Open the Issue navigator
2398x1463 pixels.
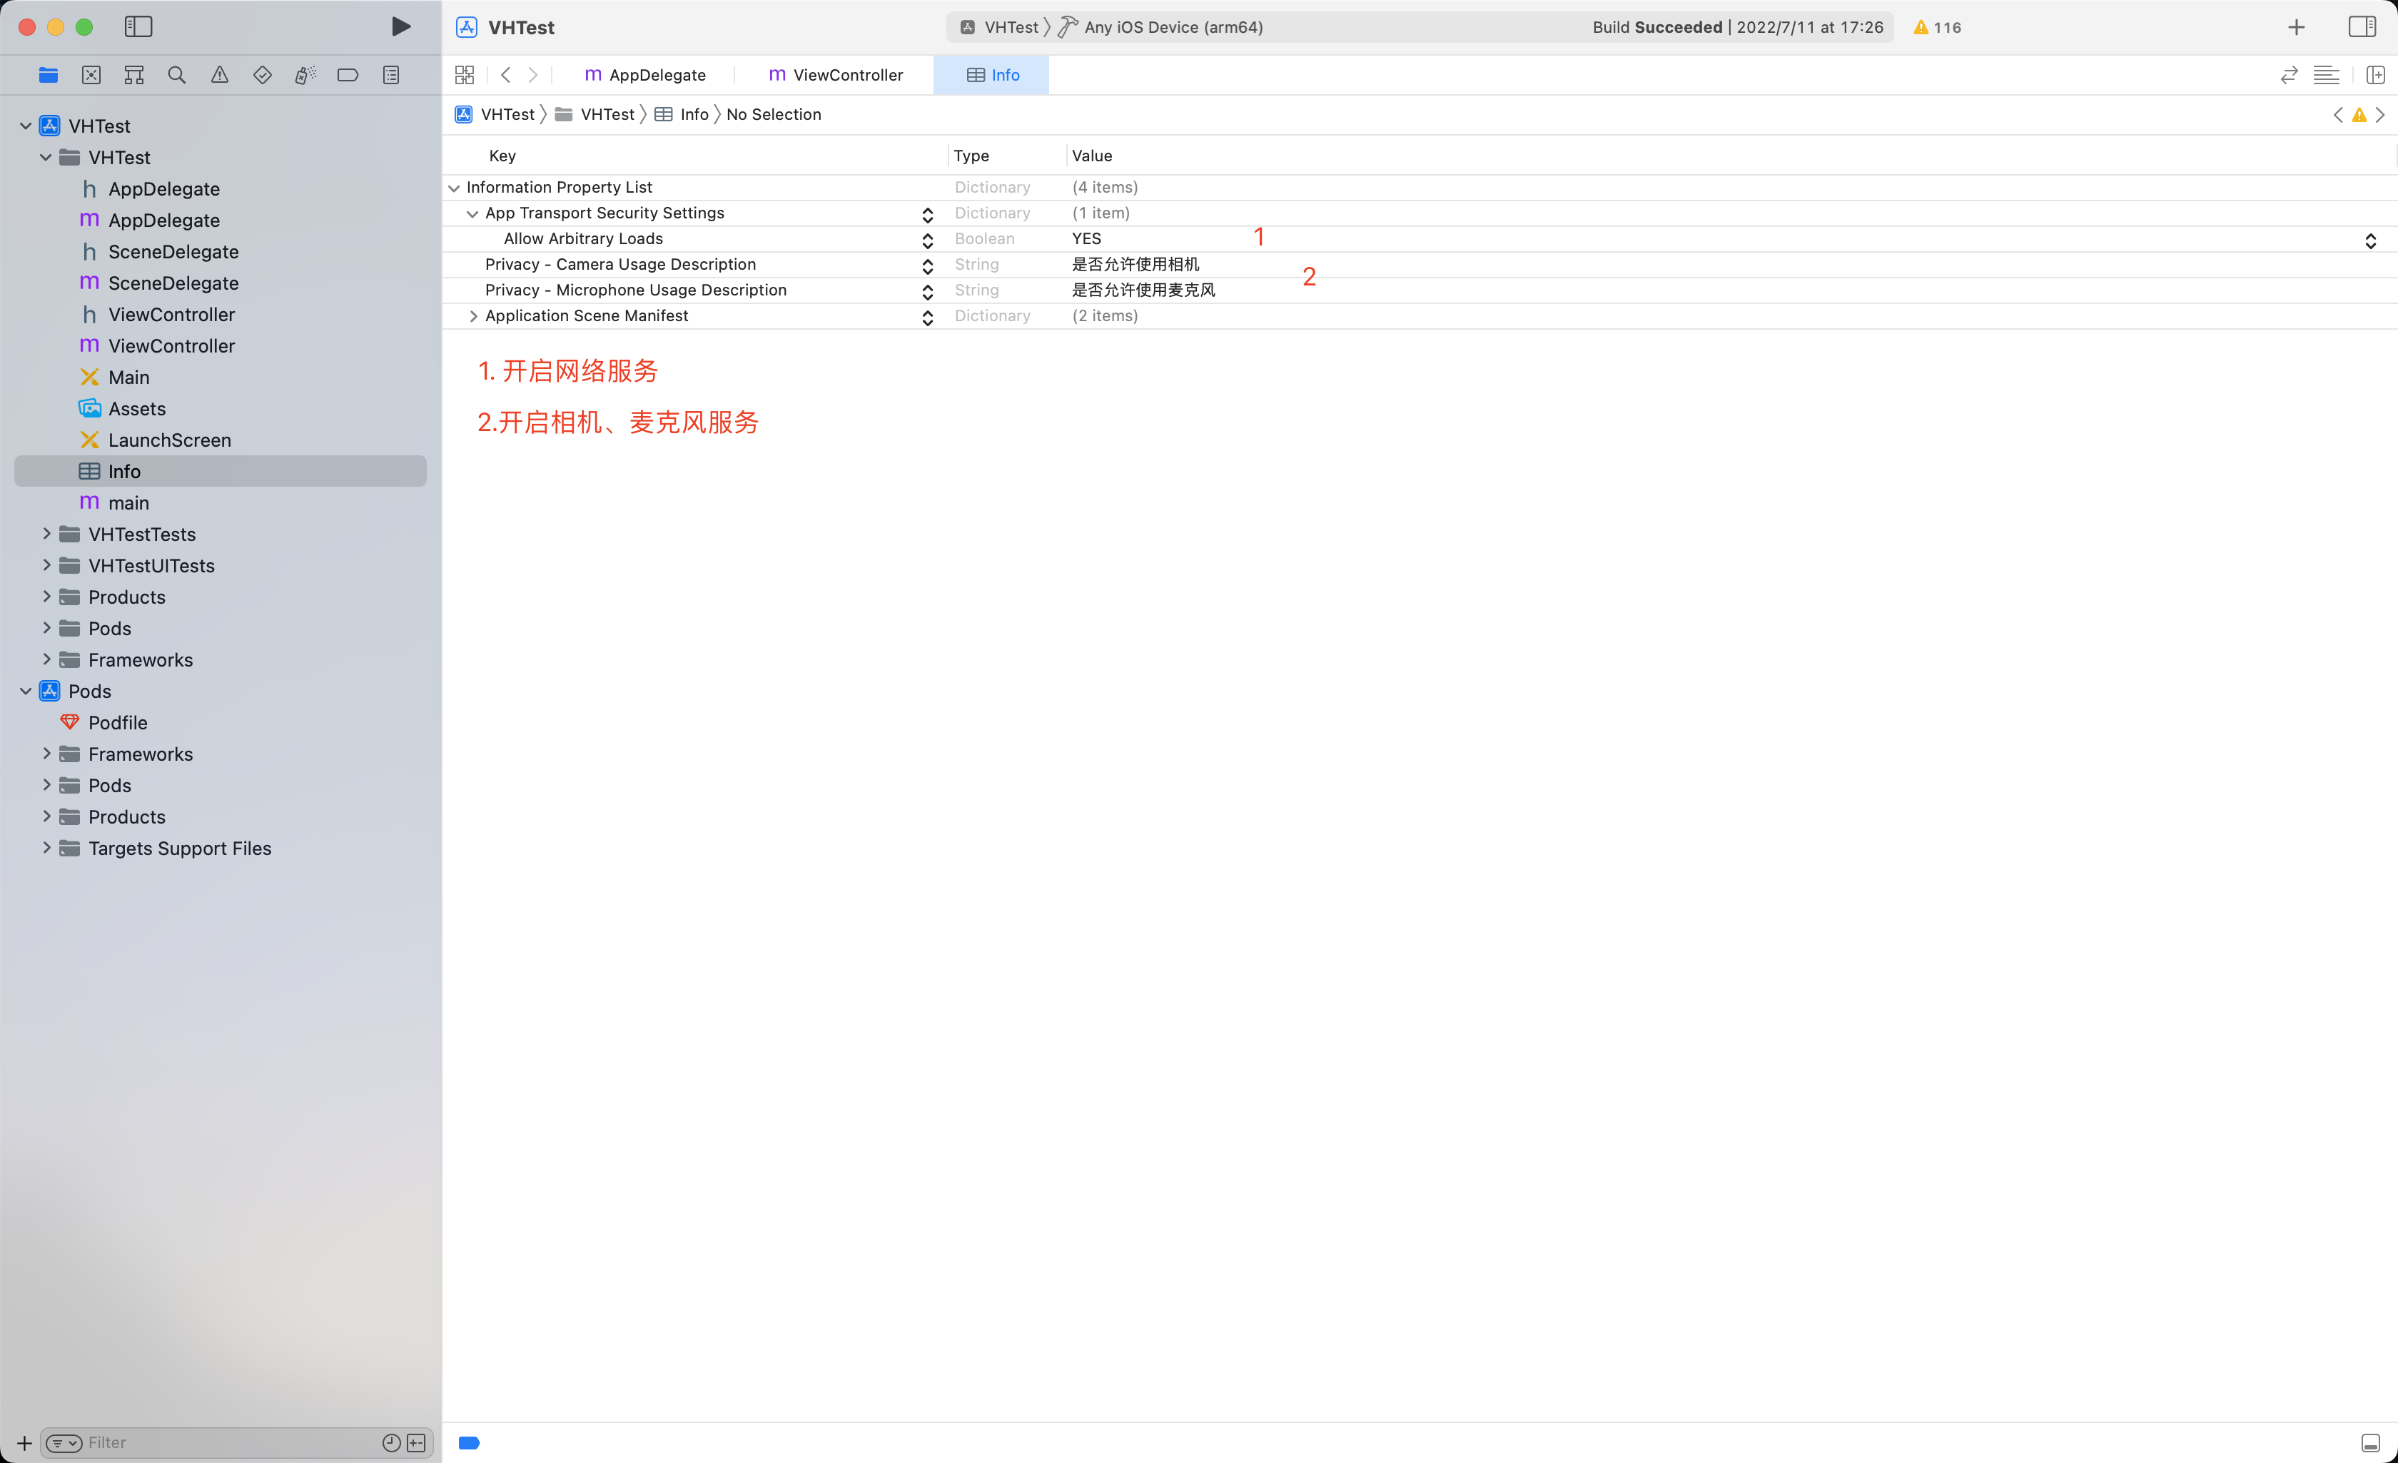pos(220,75)
